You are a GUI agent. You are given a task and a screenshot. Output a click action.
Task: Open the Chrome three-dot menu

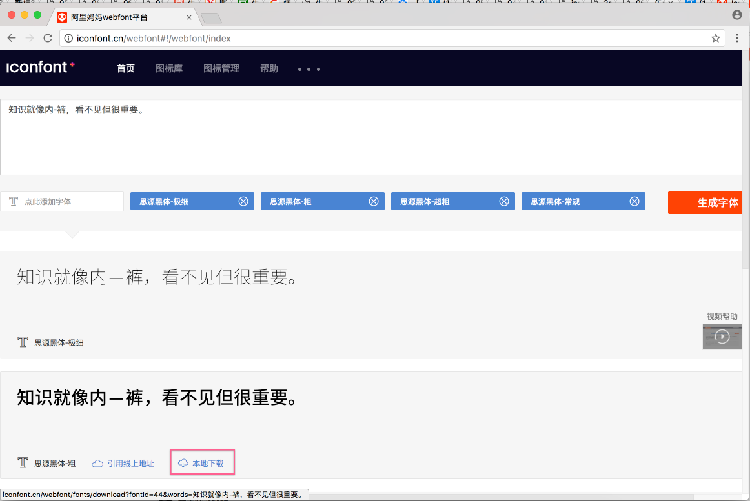point(737,38)
